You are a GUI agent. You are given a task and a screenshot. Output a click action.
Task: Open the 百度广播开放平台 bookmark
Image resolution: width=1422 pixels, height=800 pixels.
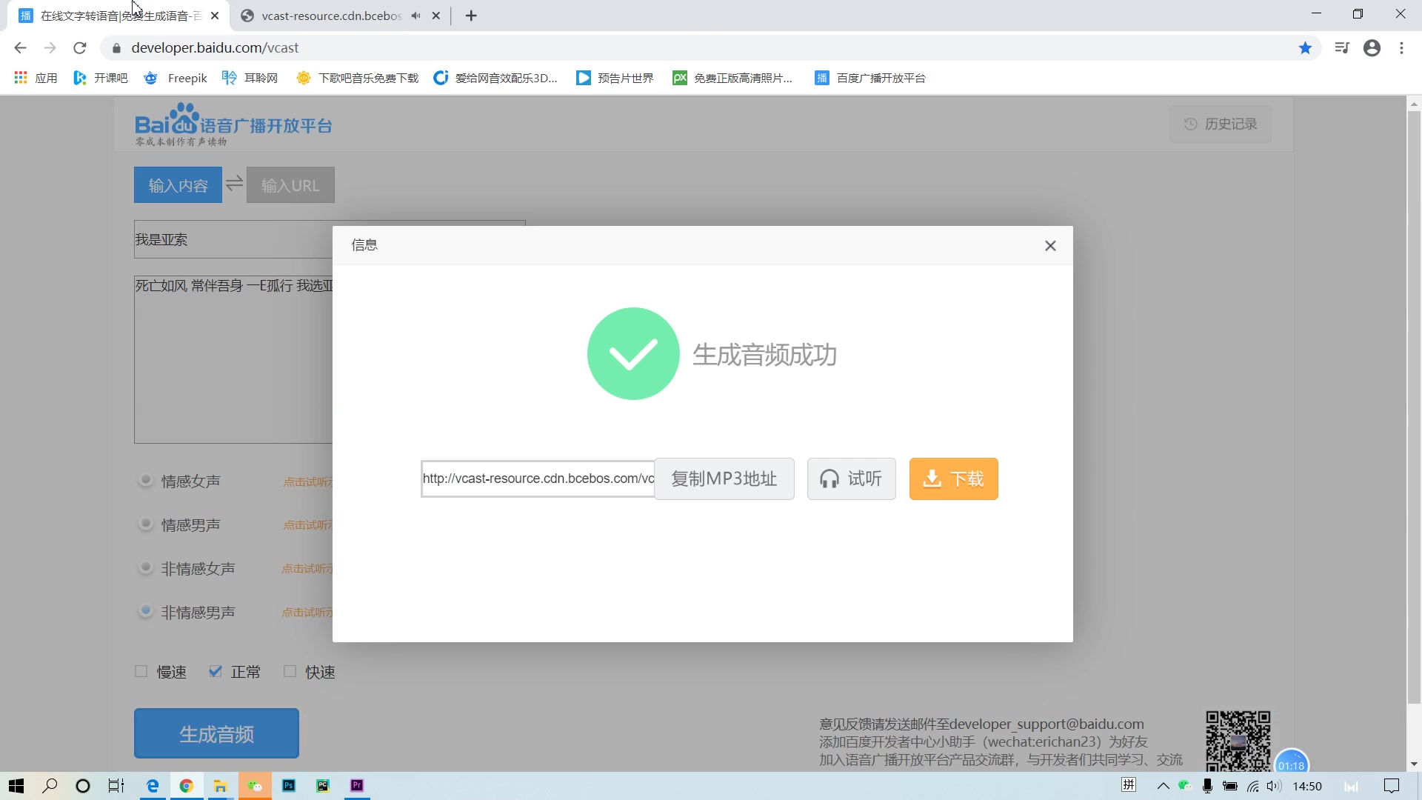coord(870,78)
